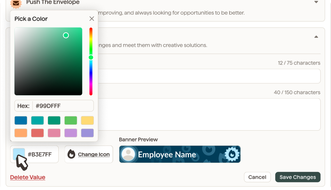Click the envelope badge next to Push The Envelope
The width and height of the screenshot is (331, 190).
(x=16, y=4)
